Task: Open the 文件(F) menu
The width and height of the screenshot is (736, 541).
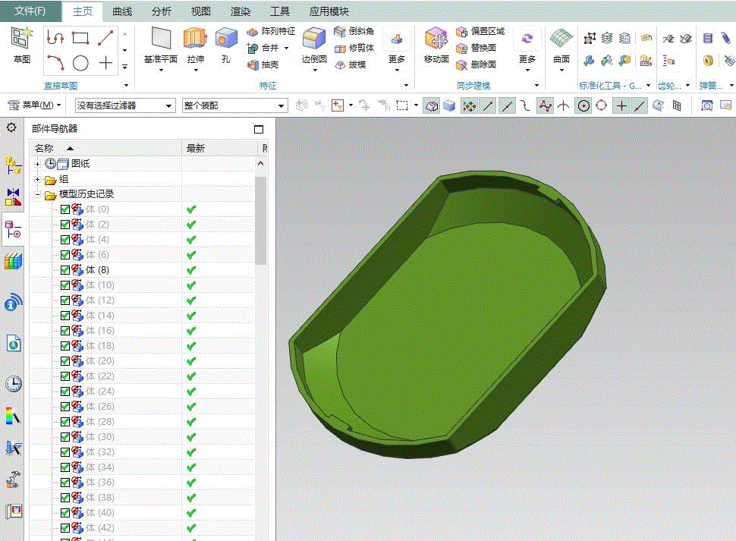Action: pyautogui.click(x=30, y=11)
